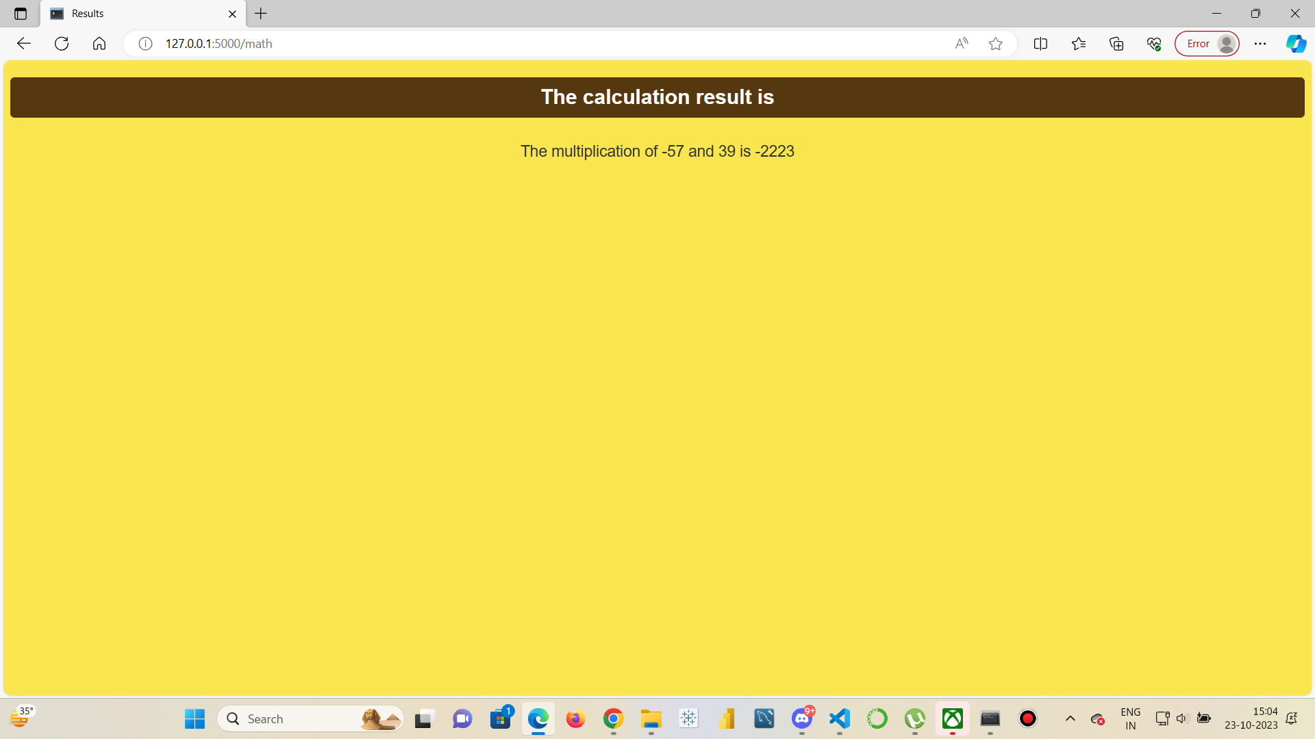Start Read aloud for the page

click(x=962, y=43)
